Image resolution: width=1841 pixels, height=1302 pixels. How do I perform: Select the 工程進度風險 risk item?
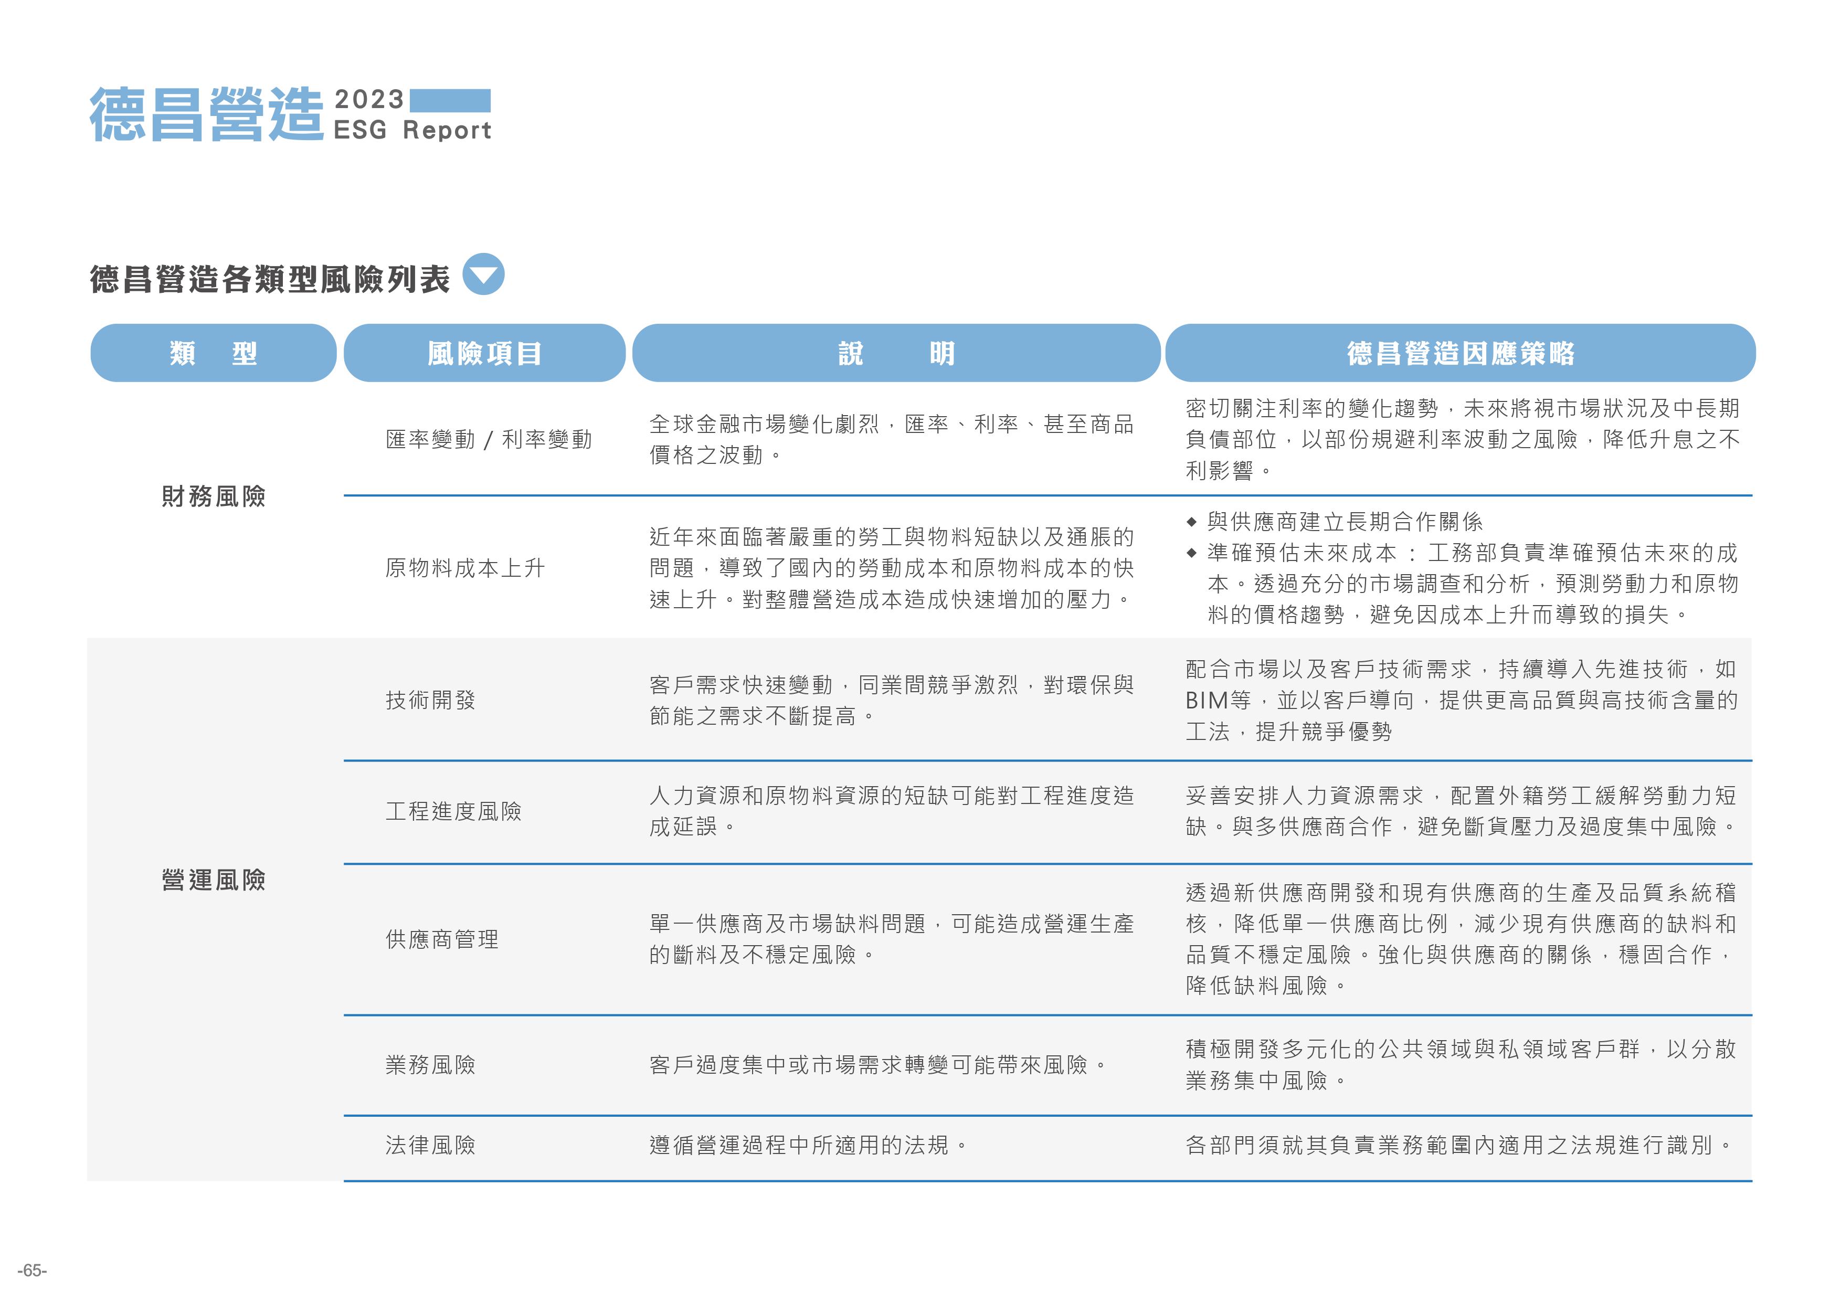pyautogui.click(x=453, y=811)
